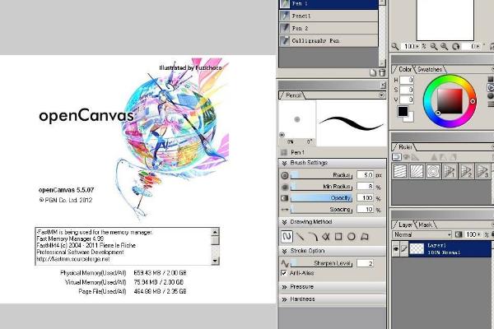Switch to the Pencil tab

[292, 95]
